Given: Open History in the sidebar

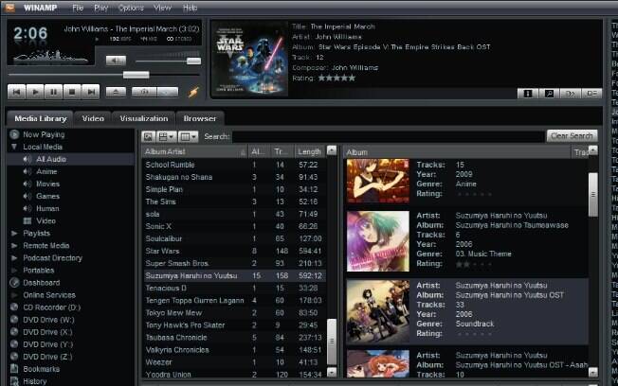Looking at the screenshot, I should (34, 381).
